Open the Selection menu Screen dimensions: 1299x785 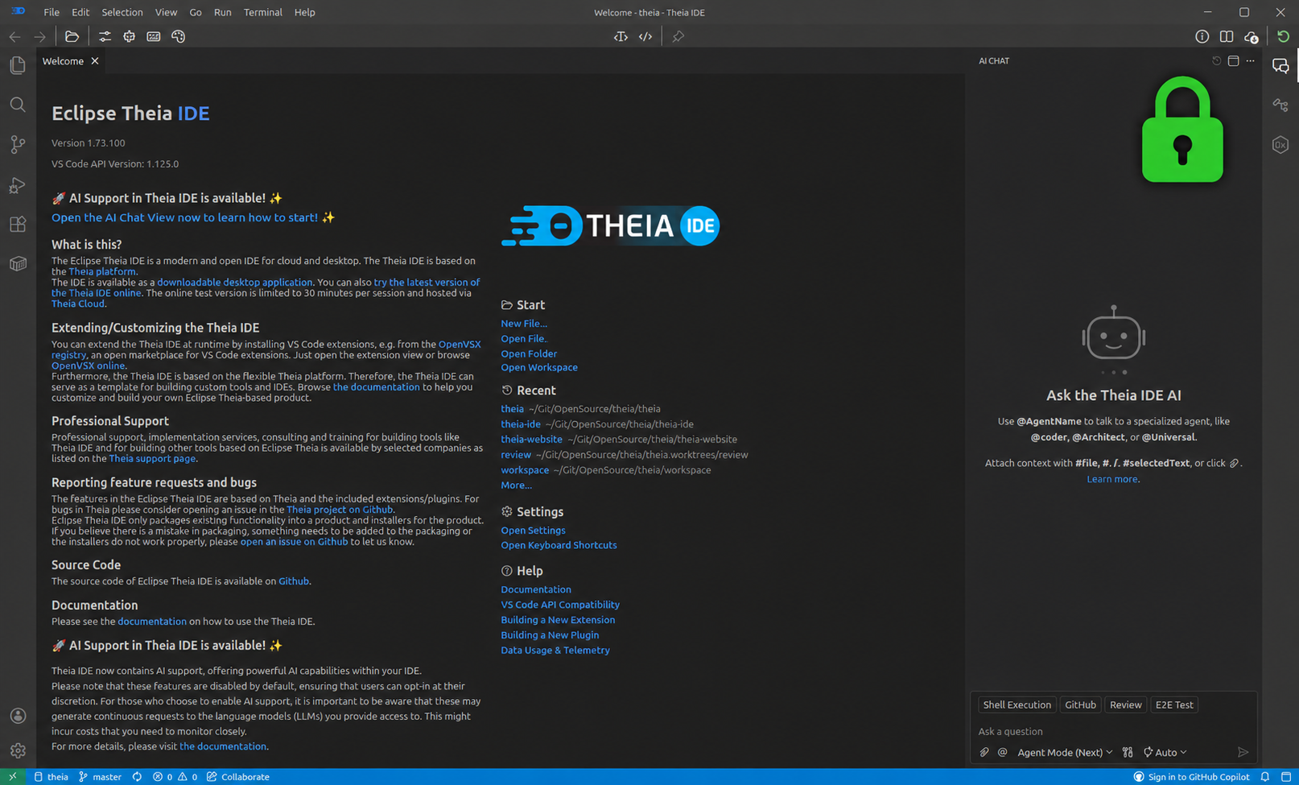122,12
